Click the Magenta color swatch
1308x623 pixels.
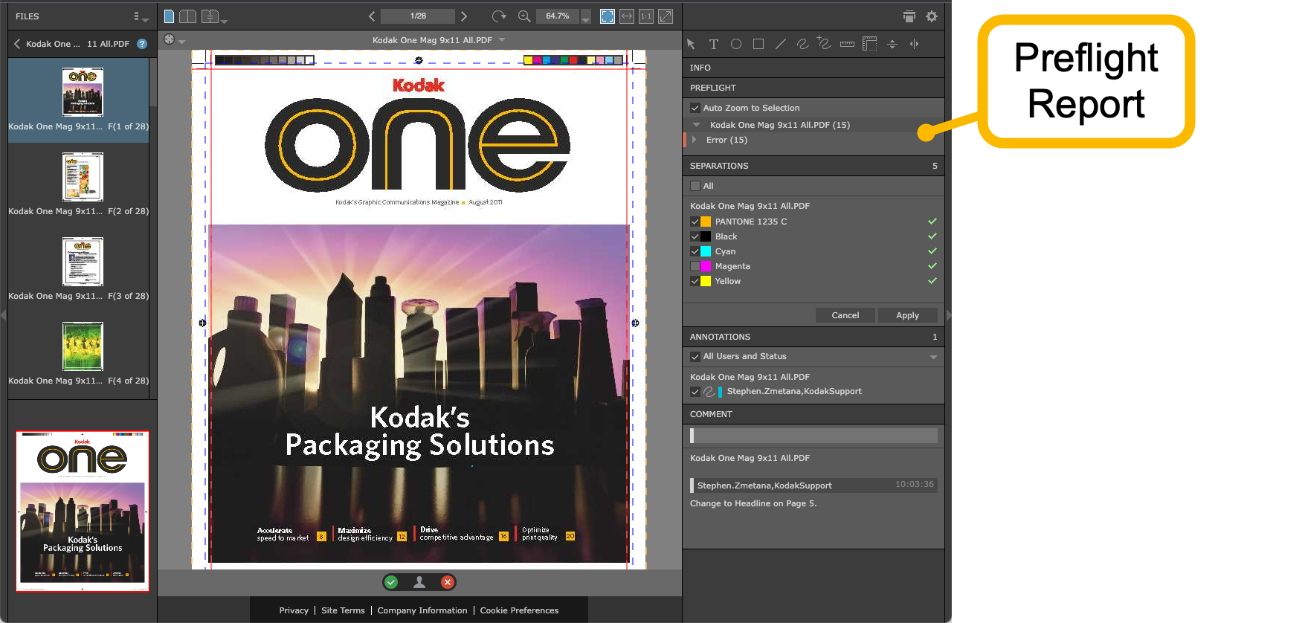pos(706,266)
